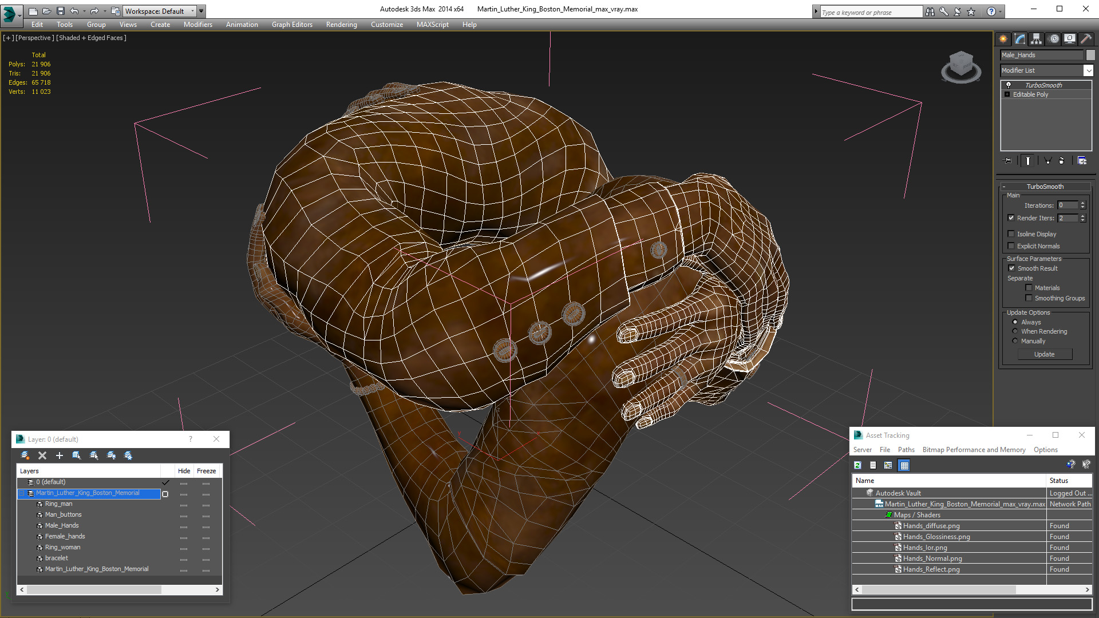Open the Graph Editors menu

click(x=292, y=25)
